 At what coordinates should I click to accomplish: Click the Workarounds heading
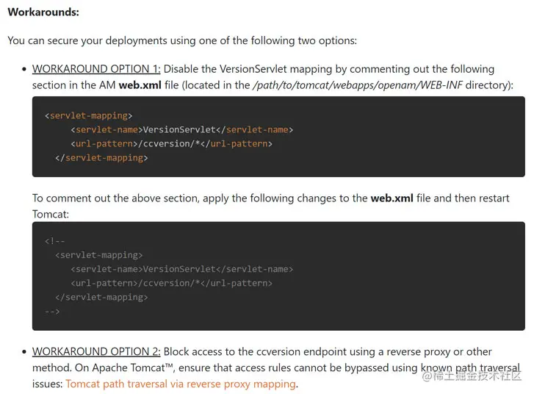[x=43, y=12]
